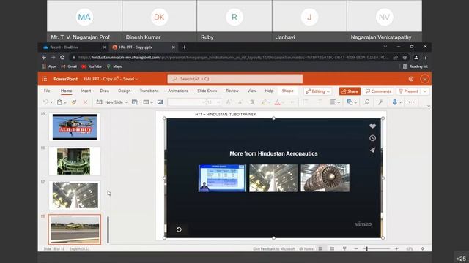
Task: Open the browser profile icon
Action: pyautogui.click(x=416, y=57)
